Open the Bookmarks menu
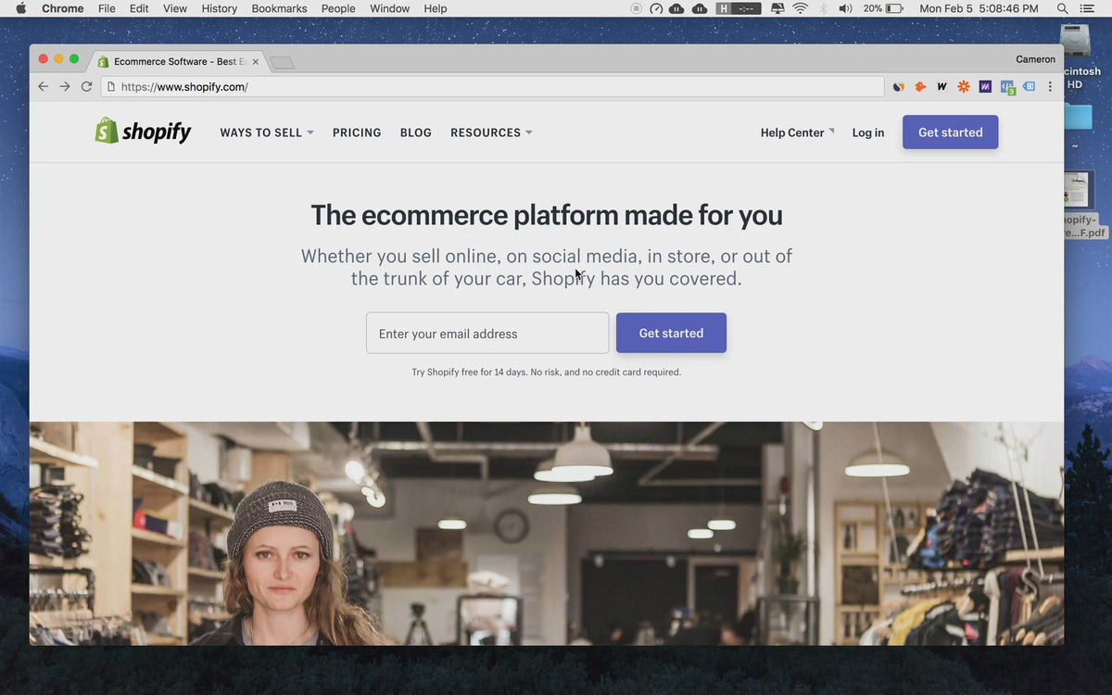 pos(279,8)
